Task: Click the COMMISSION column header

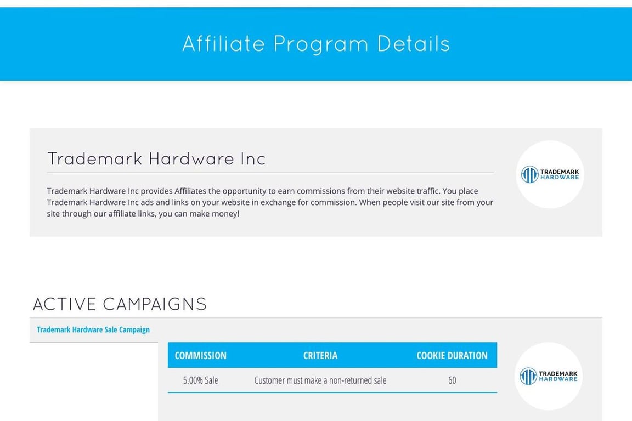Action: click(x=200, y=355)
